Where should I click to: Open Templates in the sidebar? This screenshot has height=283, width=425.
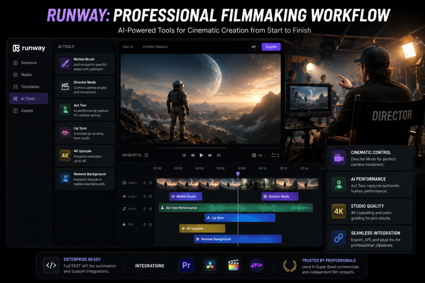pyautogui.click(x=29, y=87)
